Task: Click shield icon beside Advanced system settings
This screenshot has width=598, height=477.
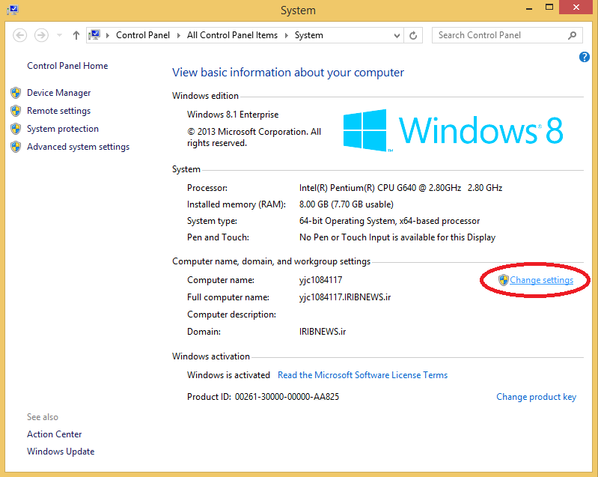Action: click(x=16, y=147)
